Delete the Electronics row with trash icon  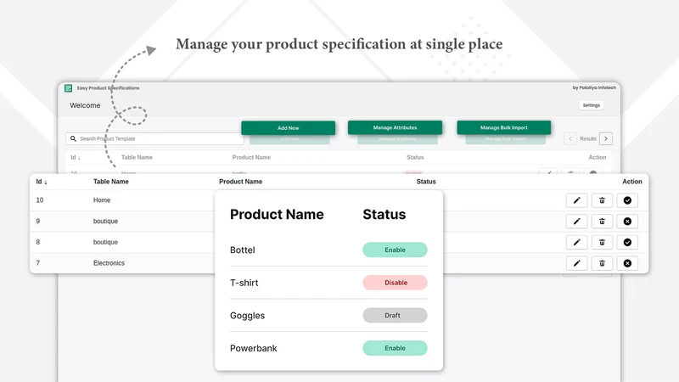click(x=602, y=263)
